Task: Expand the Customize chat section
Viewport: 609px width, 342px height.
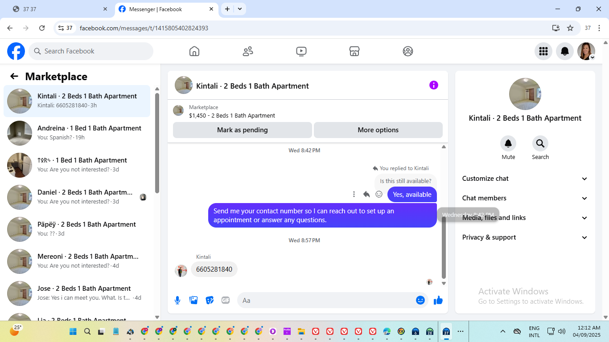Action: [x=525, y=179]
